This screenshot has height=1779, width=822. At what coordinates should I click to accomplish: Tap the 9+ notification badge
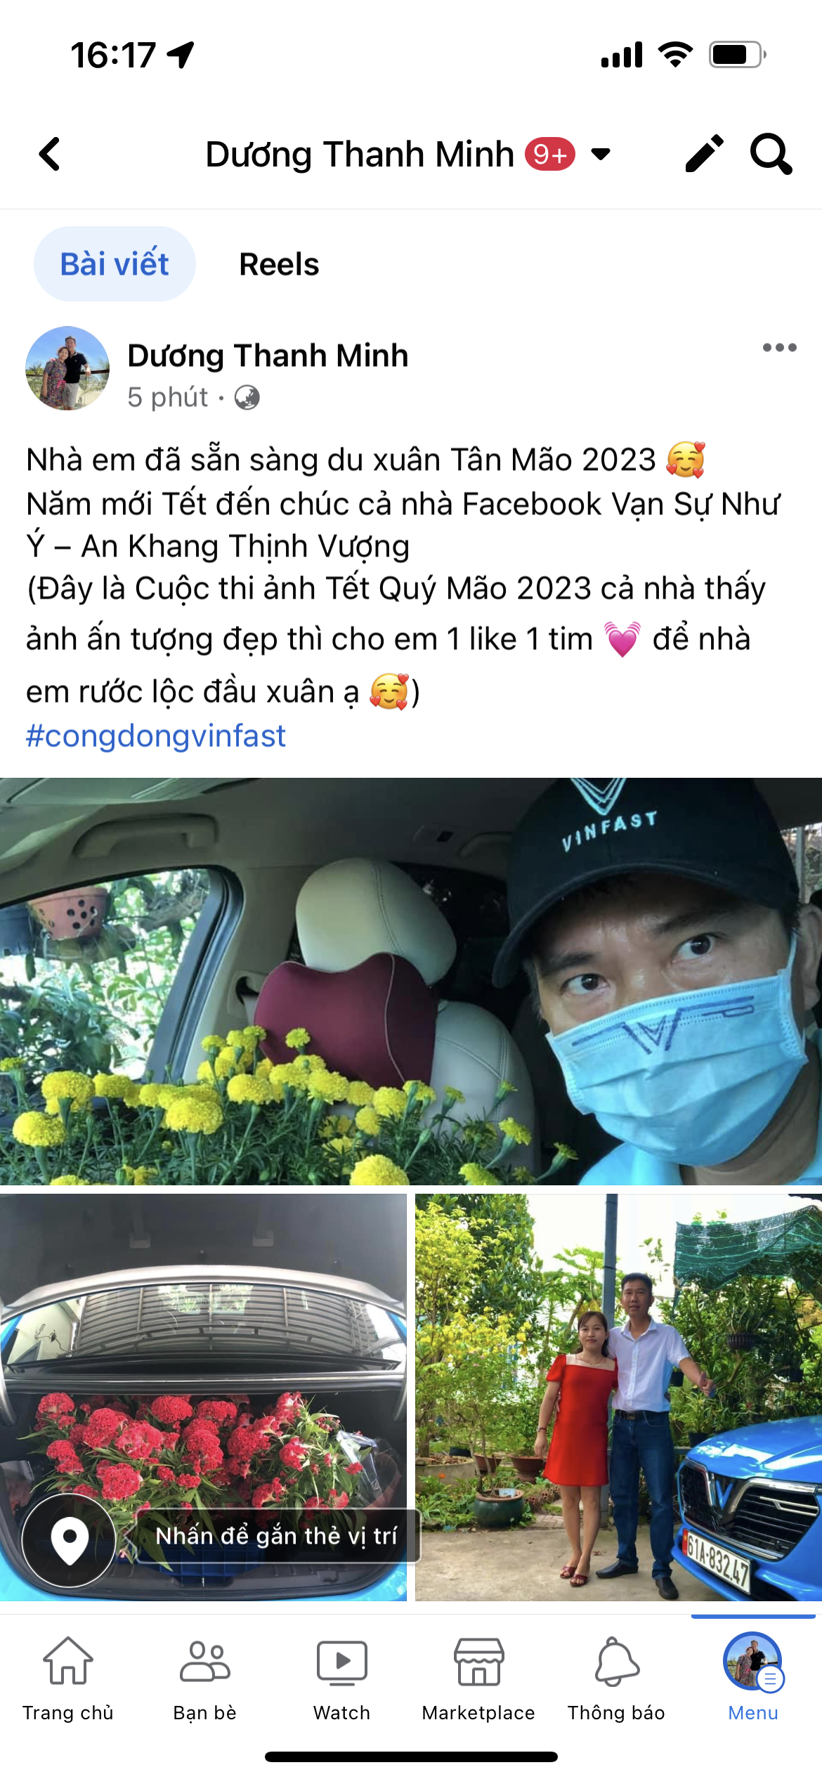550,154
